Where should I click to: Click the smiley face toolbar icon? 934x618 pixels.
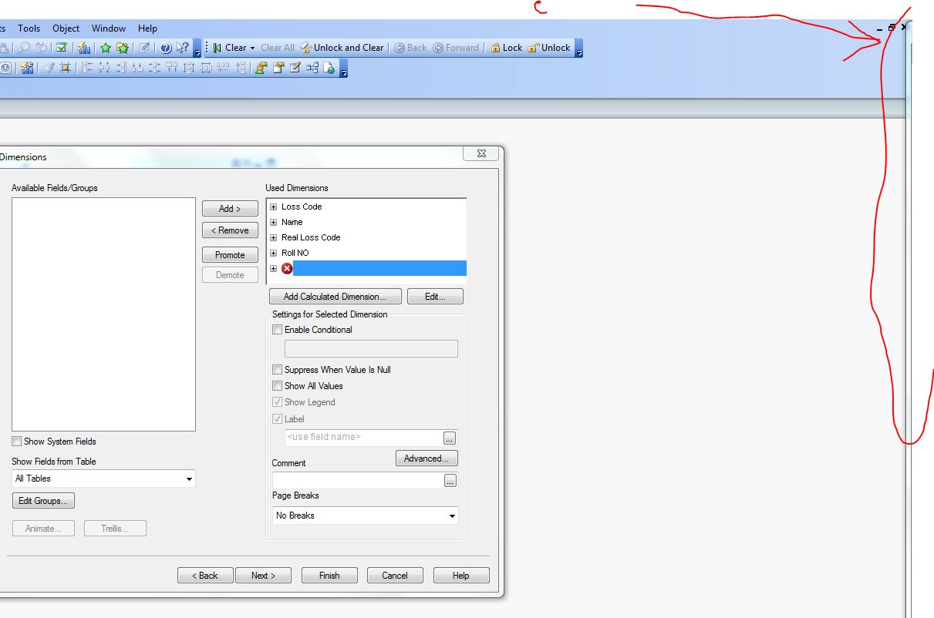5,68
